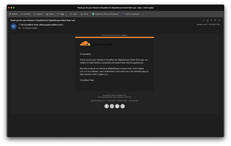The width and height of the screenshot is (231, 146).
Task: Open Cloudflare's Facebook icon
Action: point(106,106)
